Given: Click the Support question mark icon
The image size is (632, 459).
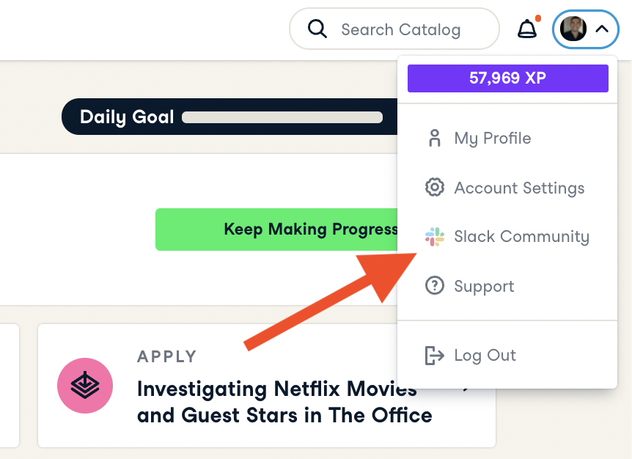Looking at the screenshot, I should 435,286.
